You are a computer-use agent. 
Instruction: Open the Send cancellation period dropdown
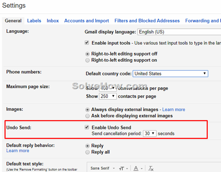pyautogui.click(x=150, y=133)
